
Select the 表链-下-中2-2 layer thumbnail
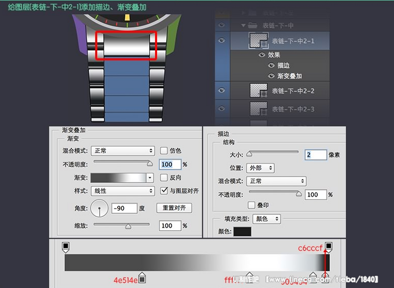pyautogui.click(x=258, y=90)
